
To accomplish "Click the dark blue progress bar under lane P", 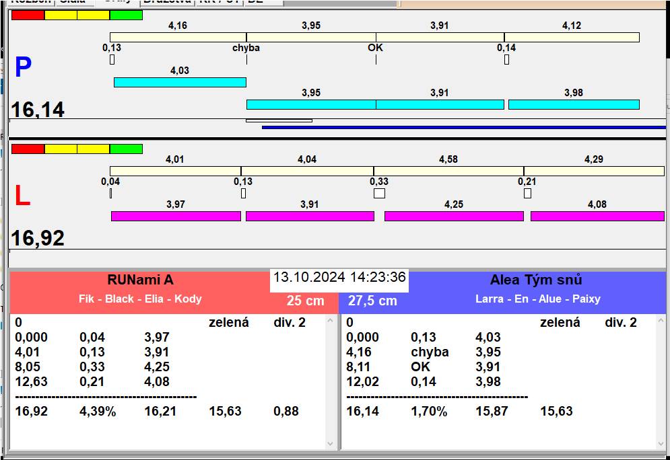I will coord(463,126).
